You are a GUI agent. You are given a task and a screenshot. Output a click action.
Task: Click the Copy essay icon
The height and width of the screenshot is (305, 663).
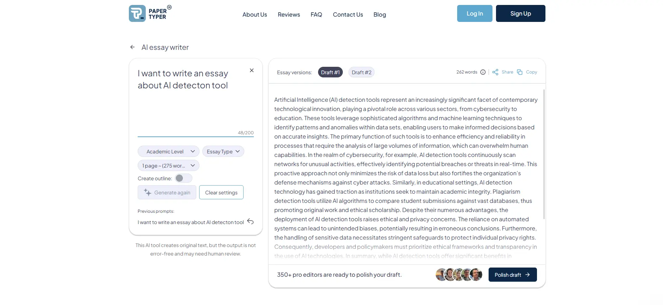[520, 72]
